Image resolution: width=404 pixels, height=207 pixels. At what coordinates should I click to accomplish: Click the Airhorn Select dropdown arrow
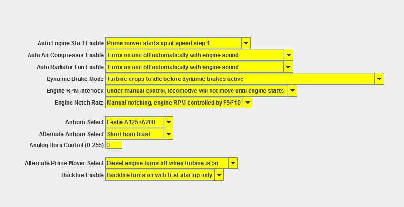pos(169,122)
